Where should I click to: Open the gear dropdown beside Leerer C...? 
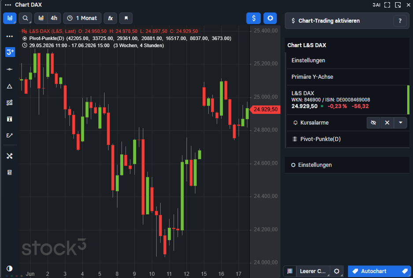pyautogui.click(x=337, y=271)
